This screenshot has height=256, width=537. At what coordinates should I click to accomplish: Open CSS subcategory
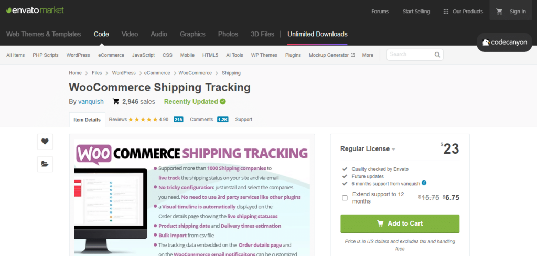pos(167,55)
